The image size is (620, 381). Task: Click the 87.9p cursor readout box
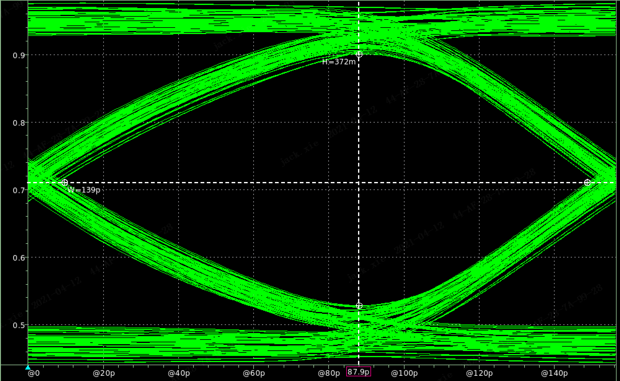click(358, 372)
